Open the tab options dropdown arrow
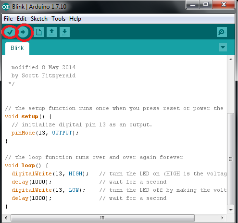238x223 pixels. 223,47
